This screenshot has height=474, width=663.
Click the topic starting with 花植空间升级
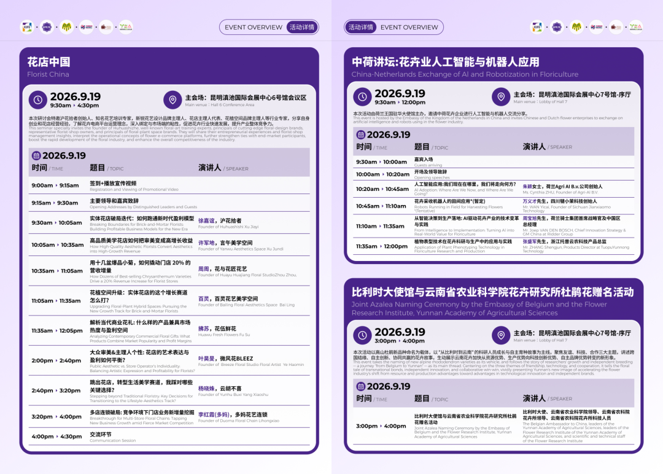(x=139, y=297)
